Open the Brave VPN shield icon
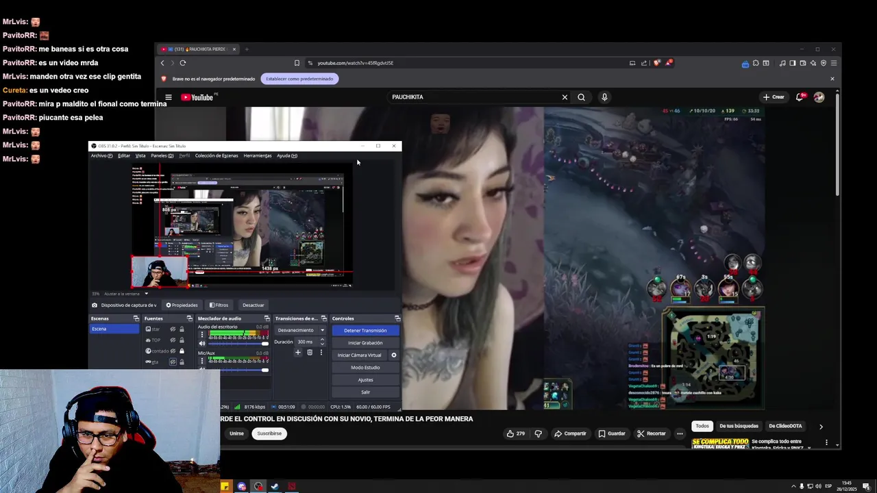The width and height of the screenshot is (877, 493). point(824,63)
